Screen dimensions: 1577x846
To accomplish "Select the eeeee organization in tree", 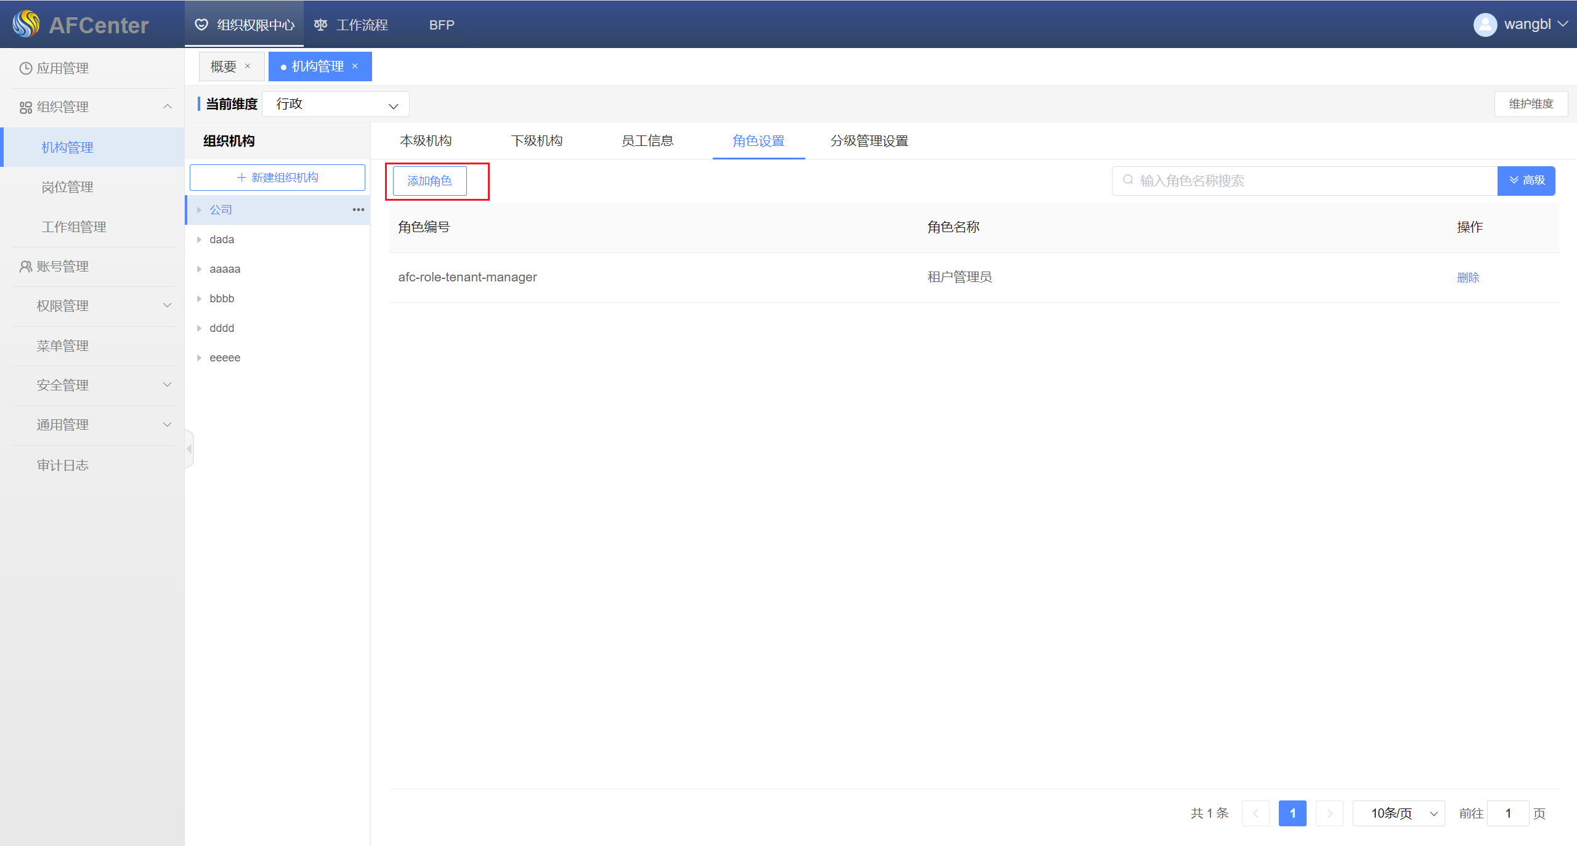I will tap(277, 358).
